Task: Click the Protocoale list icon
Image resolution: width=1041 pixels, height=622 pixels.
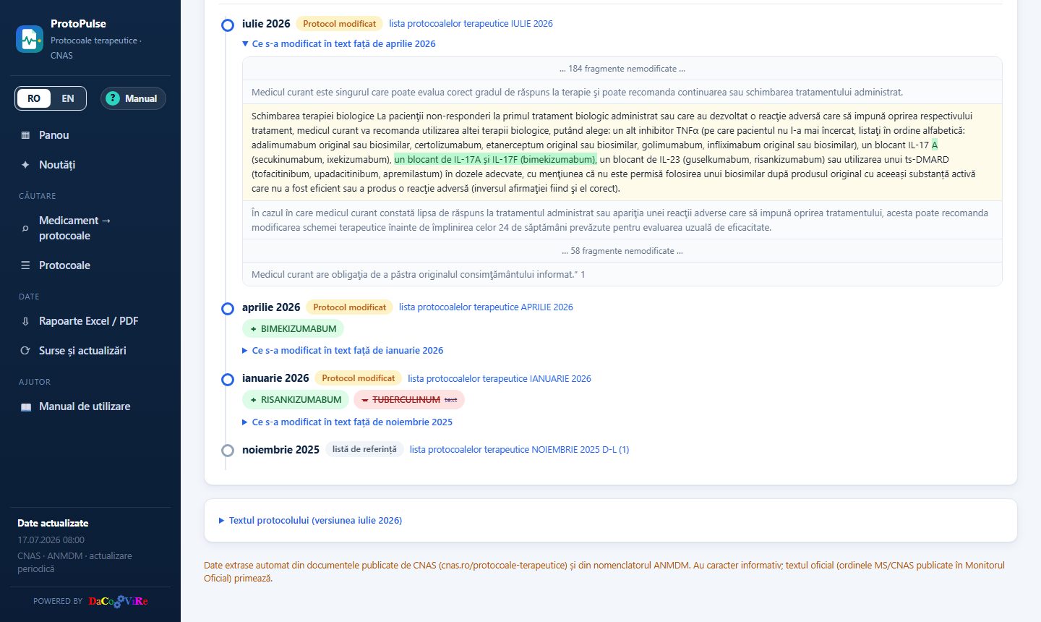Action: pyautogui.click(x=25, y=265)
